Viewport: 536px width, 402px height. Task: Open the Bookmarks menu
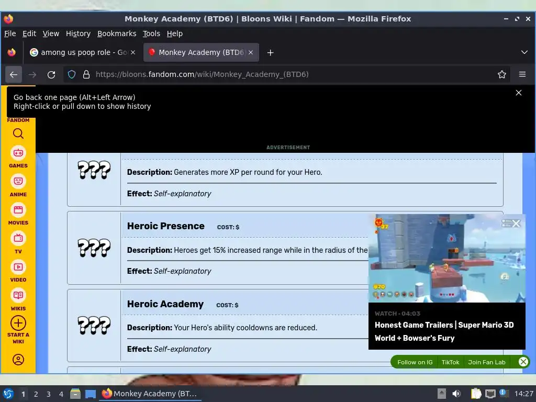tap(117, 33)
